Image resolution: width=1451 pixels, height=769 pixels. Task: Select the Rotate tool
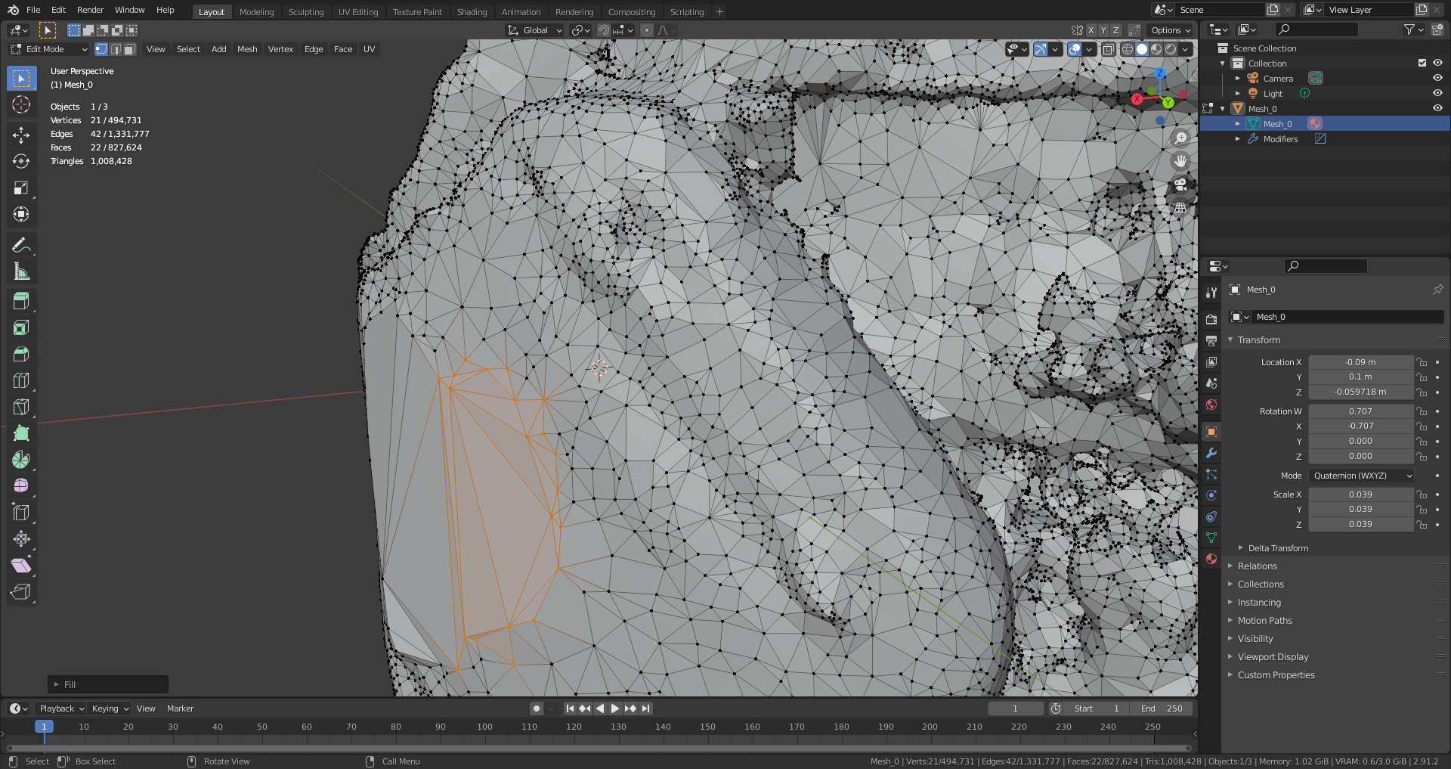[21, 161]
